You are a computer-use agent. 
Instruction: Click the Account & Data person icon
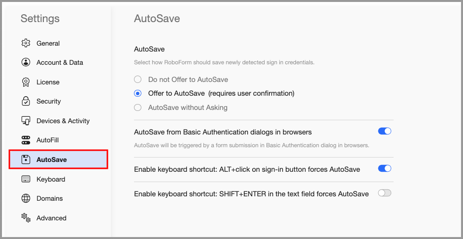point(26,62)
